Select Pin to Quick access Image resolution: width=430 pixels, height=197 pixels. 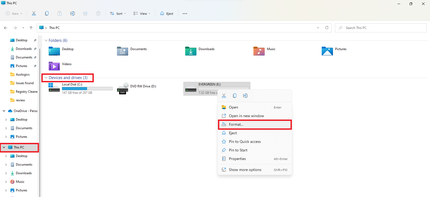245,142
